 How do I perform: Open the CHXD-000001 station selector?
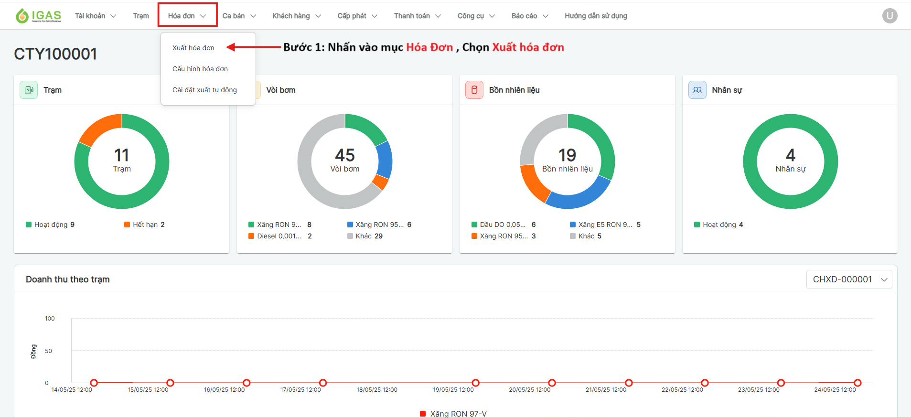(x=849, y=279)
